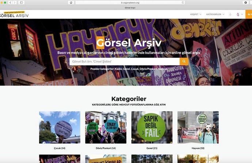Image resolution: width=252 pixels, height=163 pixels.
Task: Click the notification bell icon
Action: pos(230,14)
